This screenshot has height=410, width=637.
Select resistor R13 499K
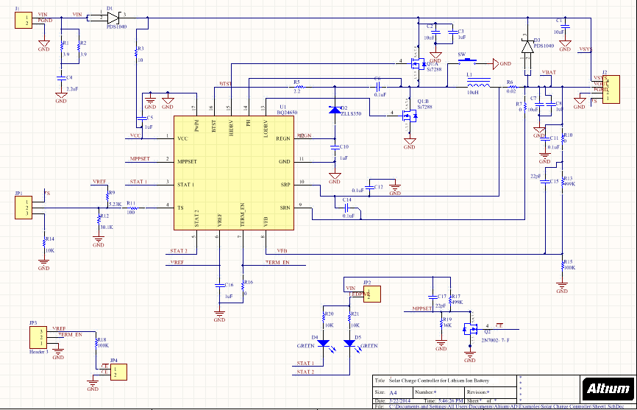(562, 181)
